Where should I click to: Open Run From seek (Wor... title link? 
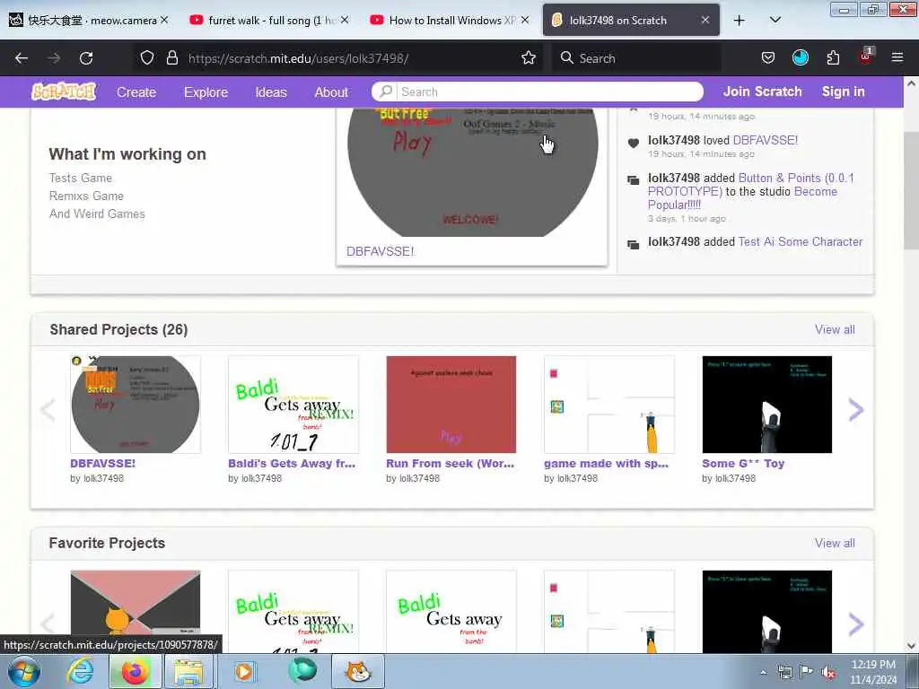tap(451, 463)
